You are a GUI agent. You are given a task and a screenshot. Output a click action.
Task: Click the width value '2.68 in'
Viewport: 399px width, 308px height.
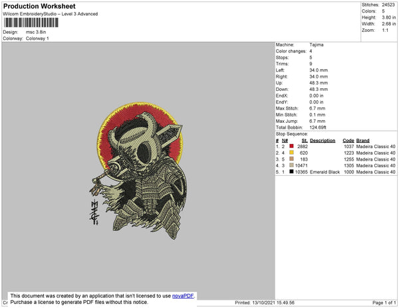[389, 24]
